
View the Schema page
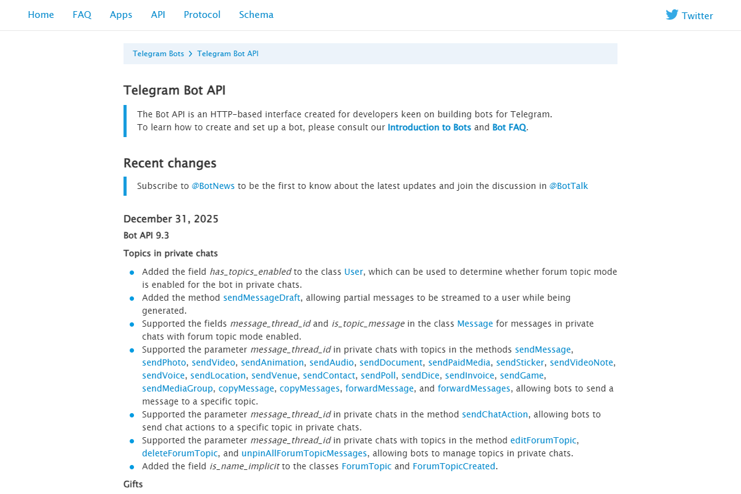[x=256, y=14]
